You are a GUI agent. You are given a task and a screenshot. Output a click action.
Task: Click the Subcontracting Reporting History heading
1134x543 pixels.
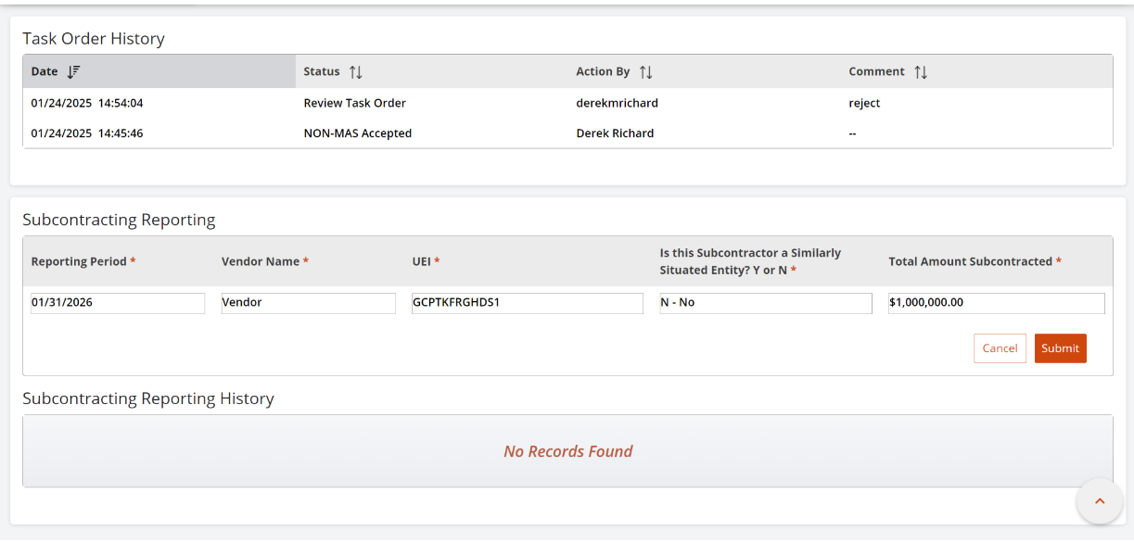pyautogui.click(x=147, y=398)
